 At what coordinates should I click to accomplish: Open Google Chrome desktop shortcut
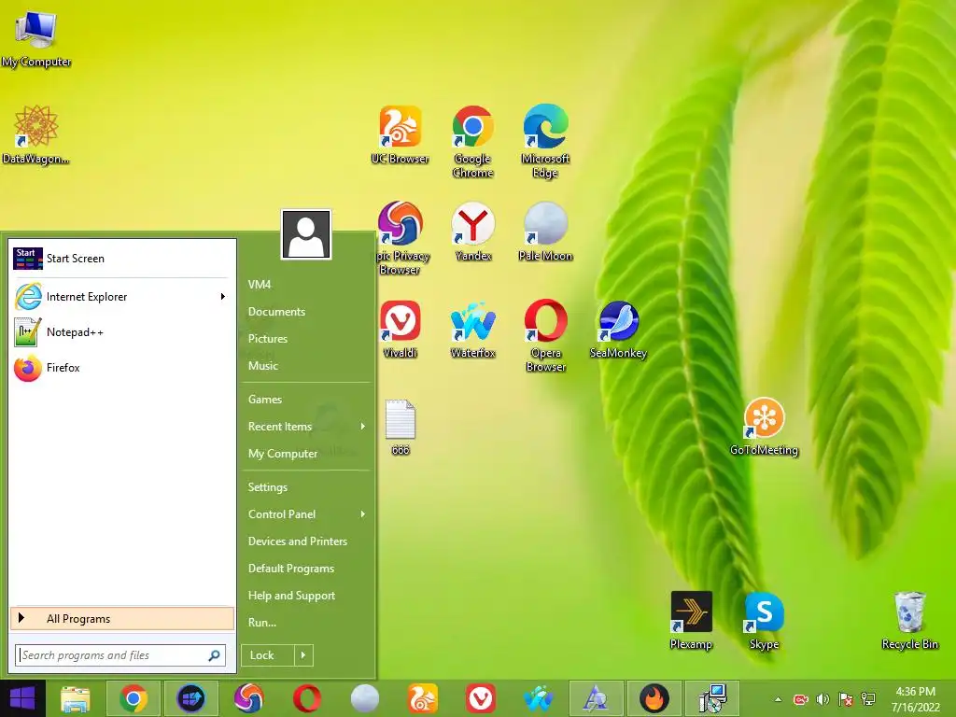coord(472,142)
